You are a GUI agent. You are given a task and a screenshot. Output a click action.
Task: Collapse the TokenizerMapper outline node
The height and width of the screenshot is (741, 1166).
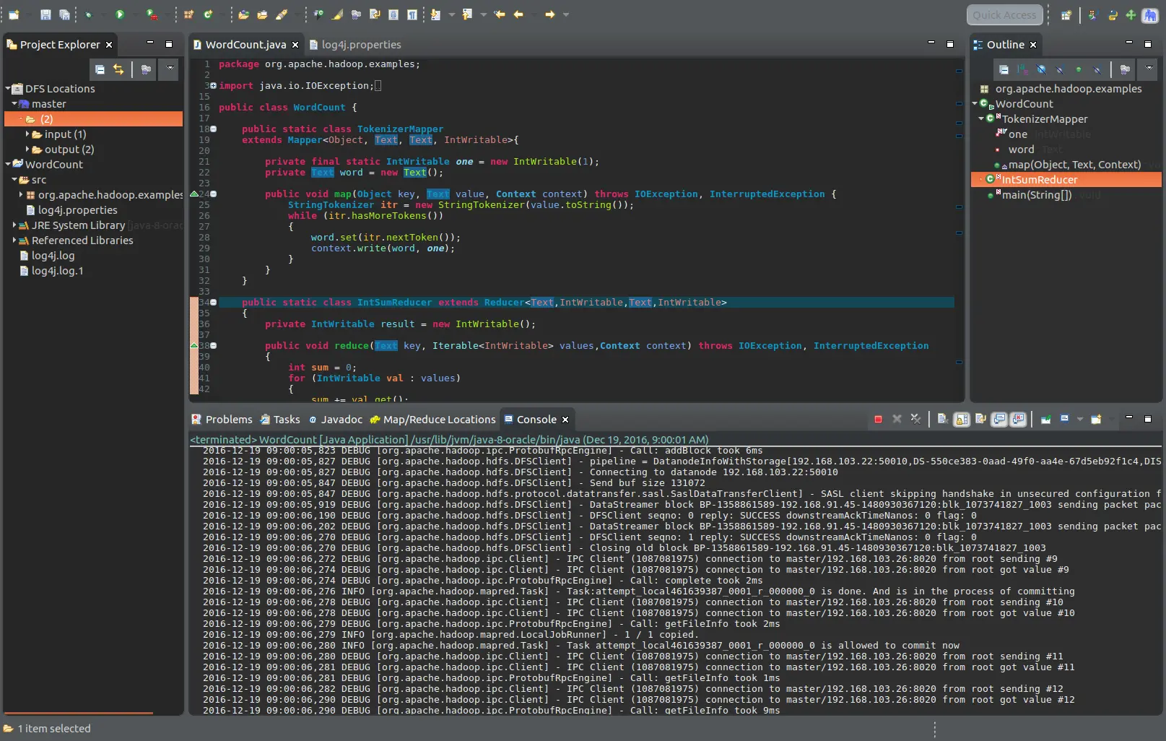click(x=980, y=119)
